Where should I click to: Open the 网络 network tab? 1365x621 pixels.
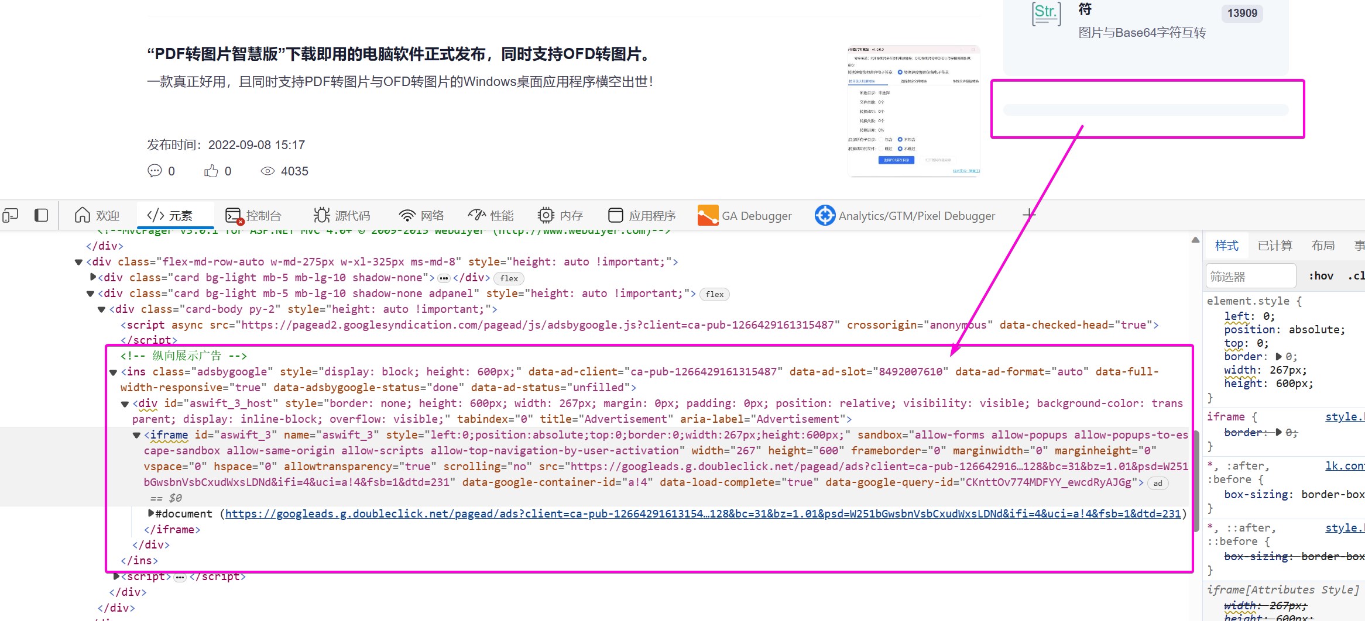click(421, 216)
